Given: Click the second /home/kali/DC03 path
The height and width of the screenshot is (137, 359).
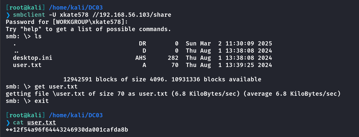Looking at the screenshot, I should point(76,115).
